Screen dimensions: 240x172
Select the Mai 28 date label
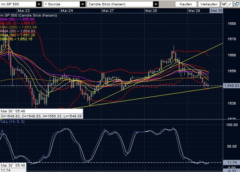[151, 10]
